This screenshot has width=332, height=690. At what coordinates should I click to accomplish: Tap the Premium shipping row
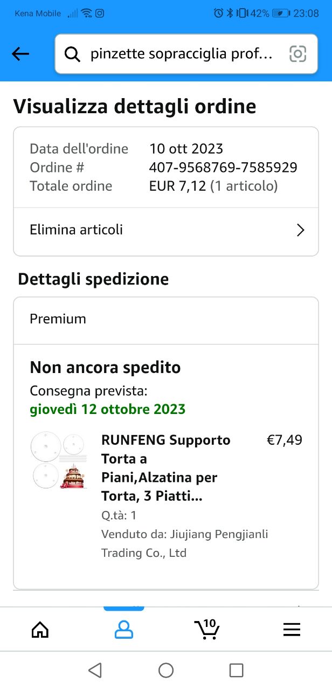point(166,320)
